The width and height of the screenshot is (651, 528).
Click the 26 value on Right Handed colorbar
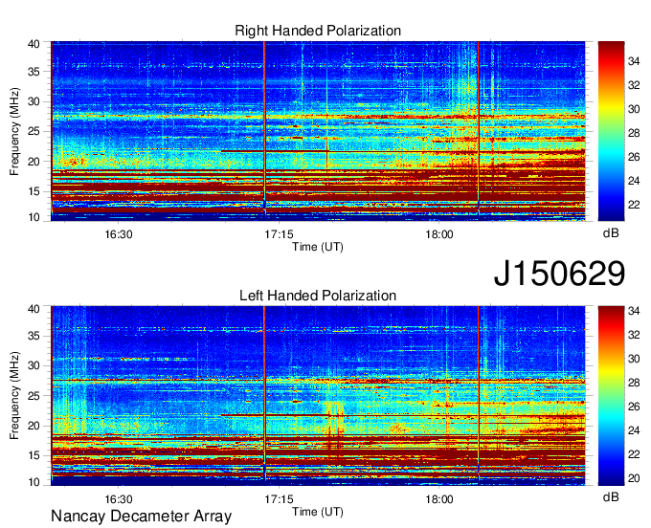[634, 157]
